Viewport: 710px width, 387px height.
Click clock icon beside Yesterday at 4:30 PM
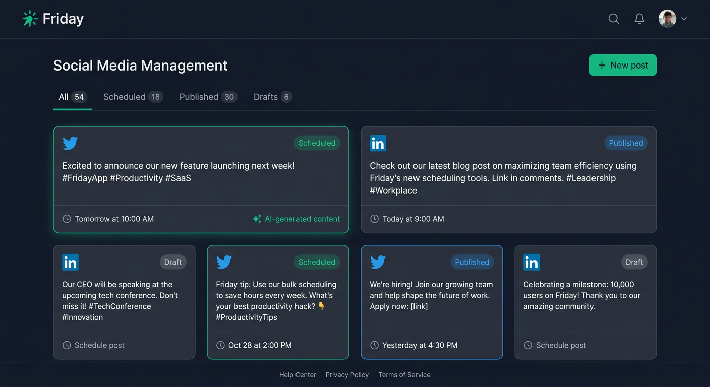374,345
